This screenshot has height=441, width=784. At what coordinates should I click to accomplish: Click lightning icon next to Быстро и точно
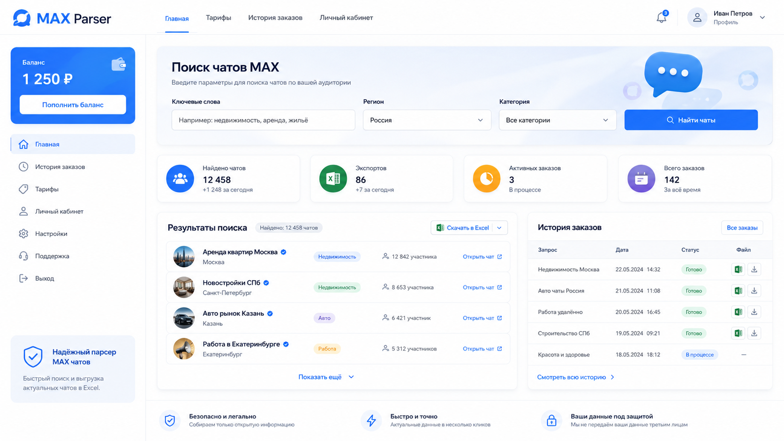pyautogui.click(x=371, y=420)
